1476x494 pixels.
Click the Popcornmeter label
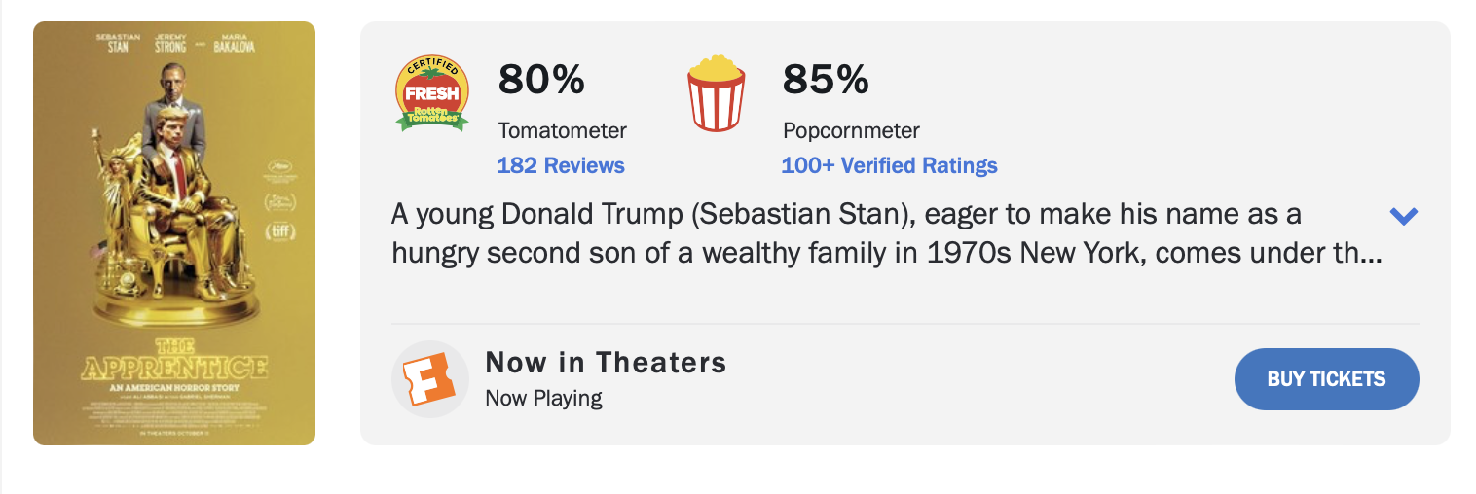851,130
